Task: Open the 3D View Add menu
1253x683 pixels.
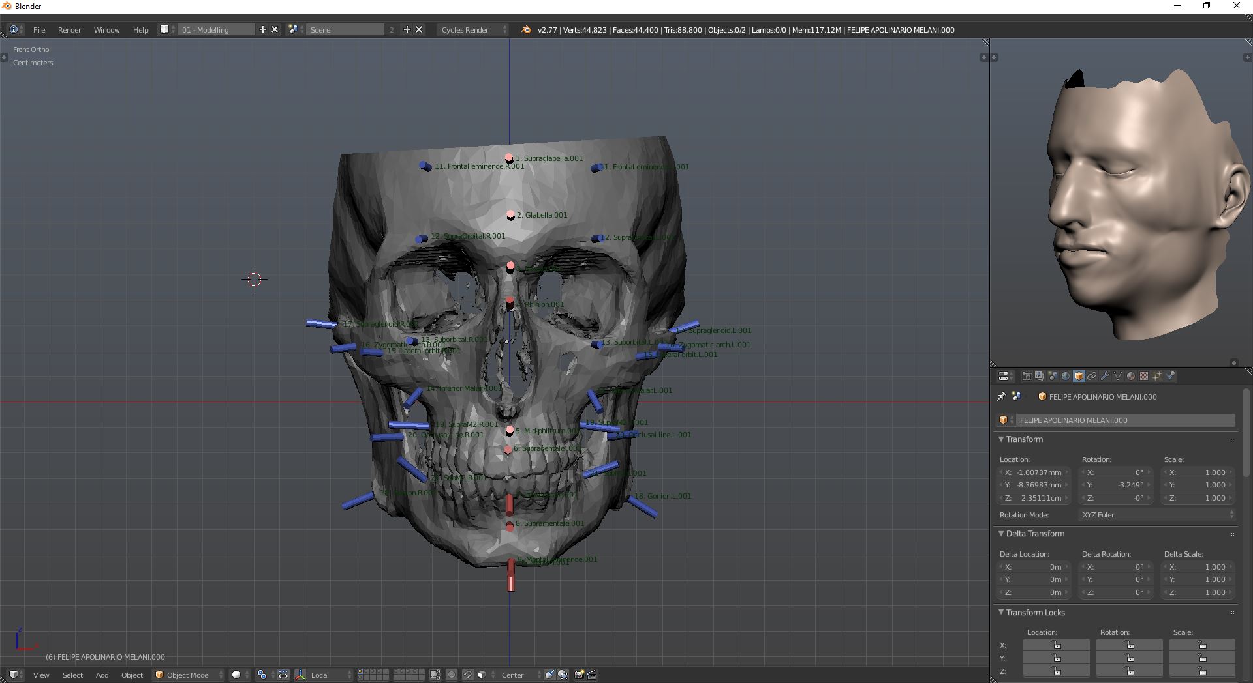Action: point(102,675)
